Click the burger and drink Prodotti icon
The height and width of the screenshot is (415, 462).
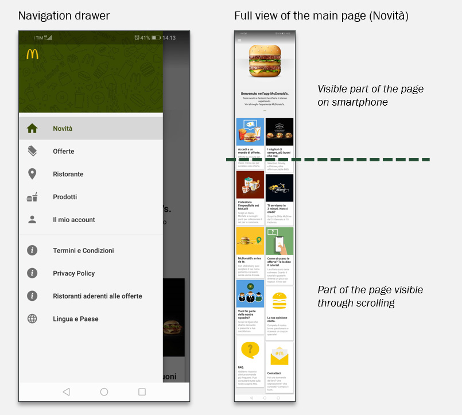click(x=33, y=197)
